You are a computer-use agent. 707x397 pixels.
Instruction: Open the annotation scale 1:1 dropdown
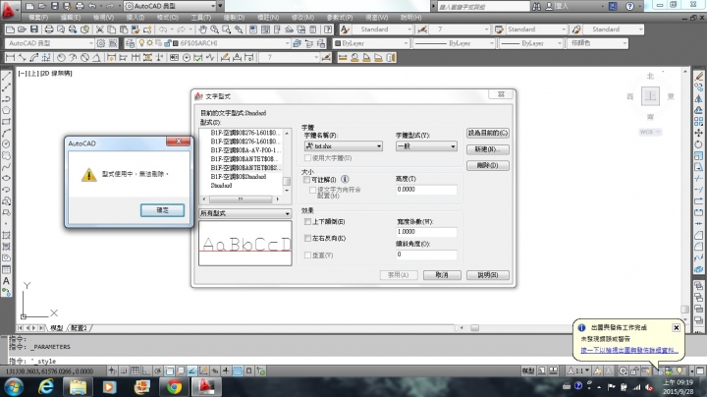point(579,370)
